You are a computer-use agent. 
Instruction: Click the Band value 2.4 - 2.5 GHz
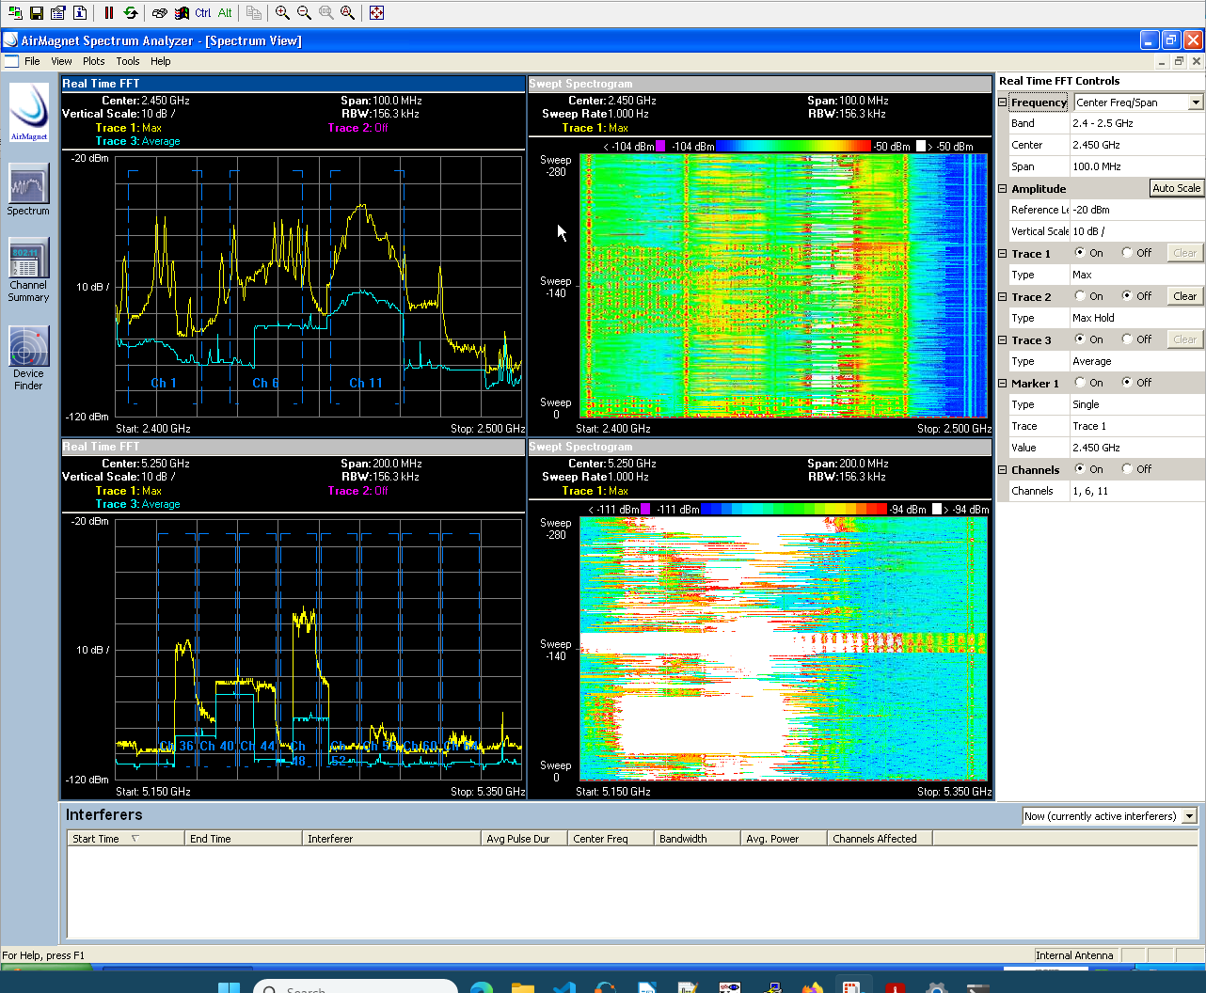coord(1137,123)
